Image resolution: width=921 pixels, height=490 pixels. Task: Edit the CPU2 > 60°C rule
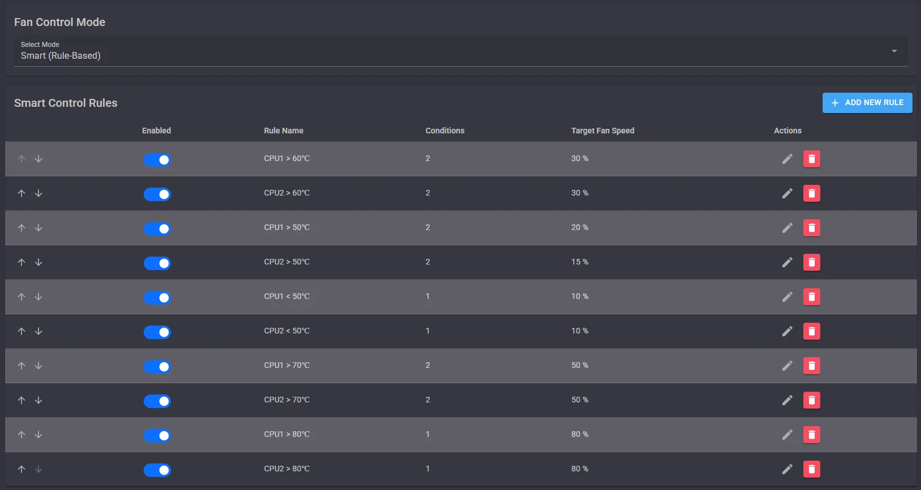(787, 193)
